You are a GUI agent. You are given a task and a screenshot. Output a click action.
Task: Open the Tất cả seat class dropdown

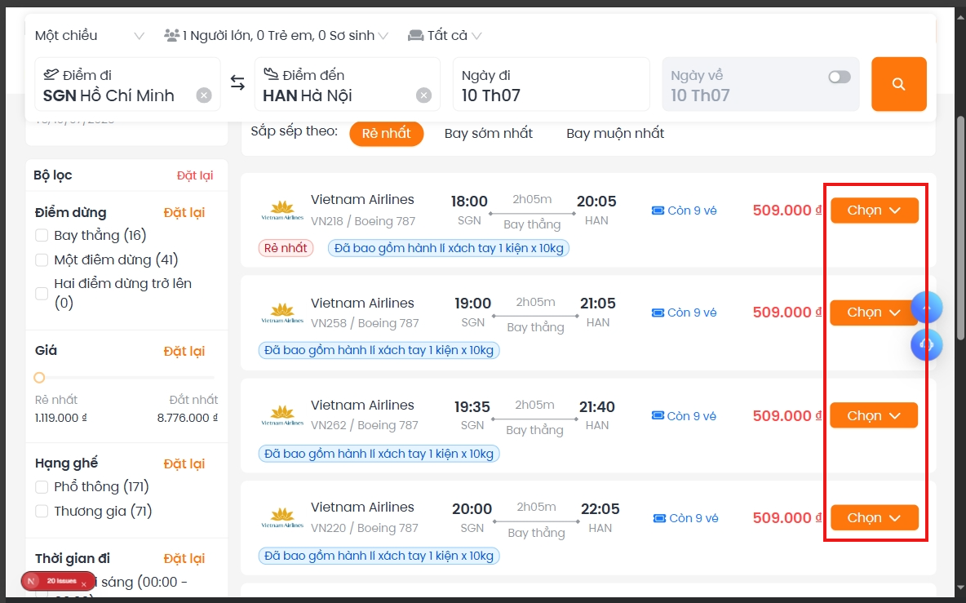click(445, 36)
